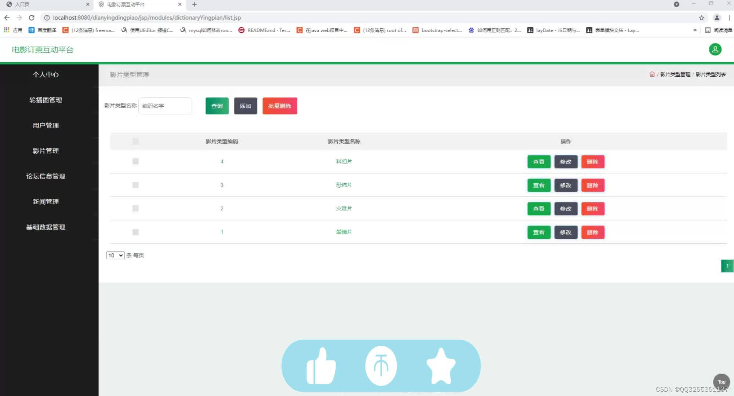734x396 pixels.
Task: Show more bookmarks chevron
Action: click(695, 30)
